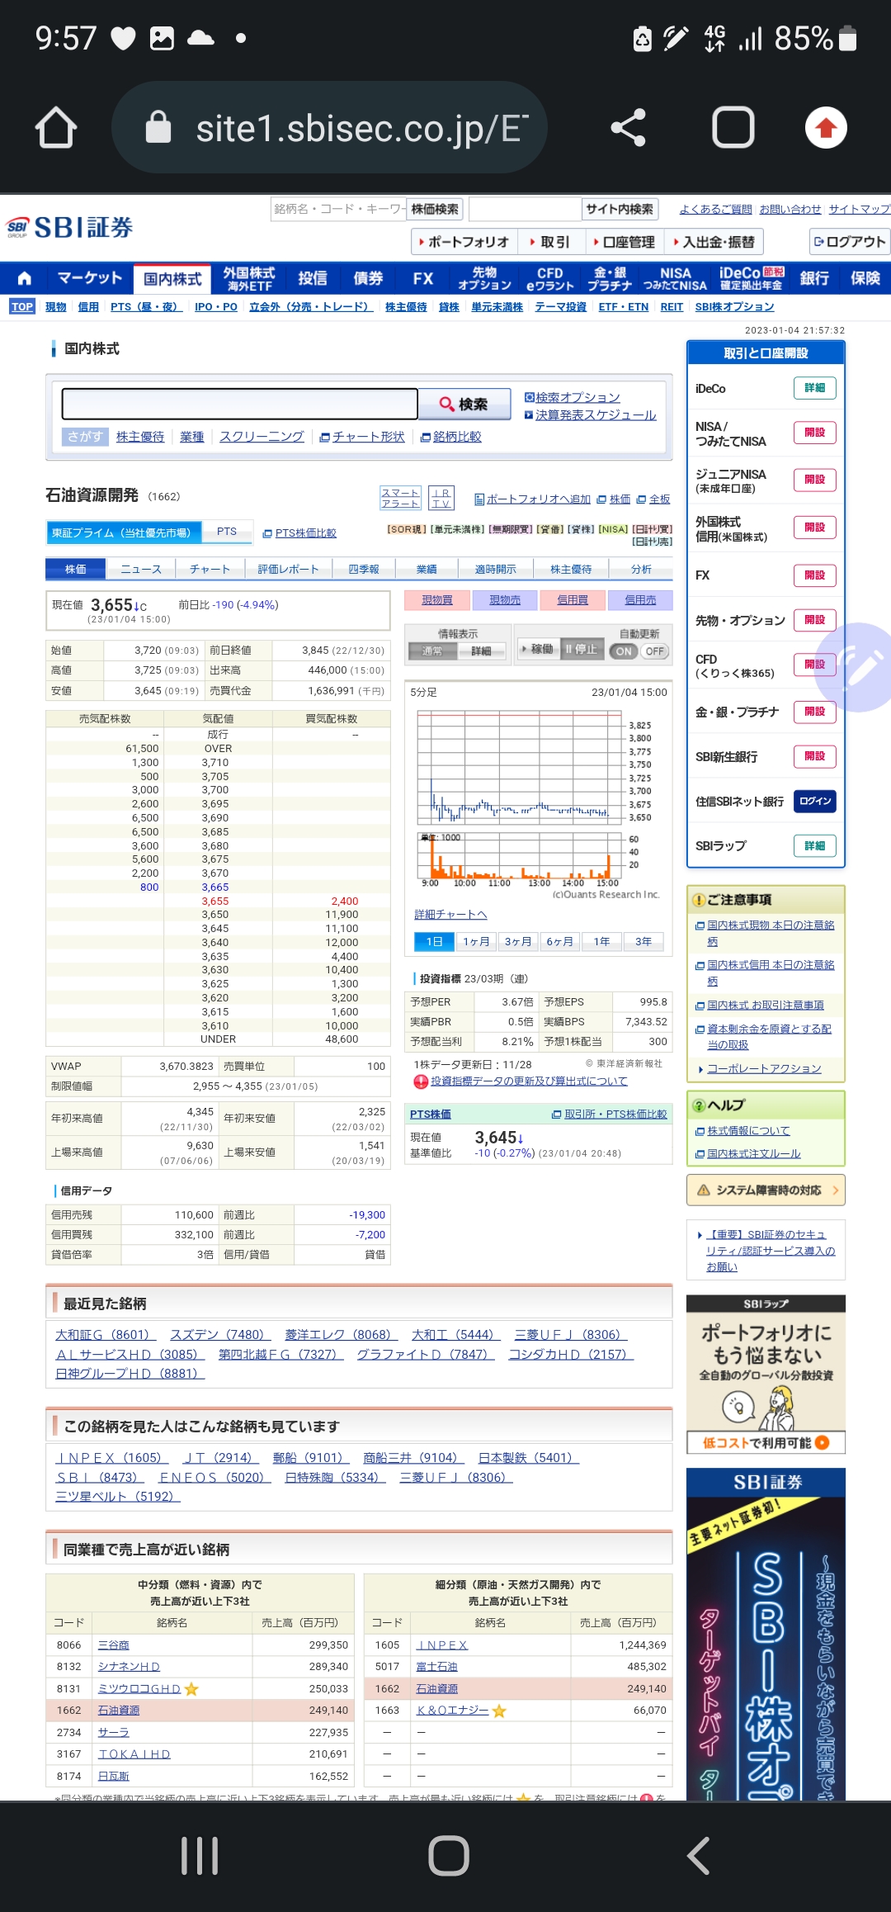This screenshot has width=891, height=1912.
Task: Click the 現物買 button
Action: pos(437,600)
